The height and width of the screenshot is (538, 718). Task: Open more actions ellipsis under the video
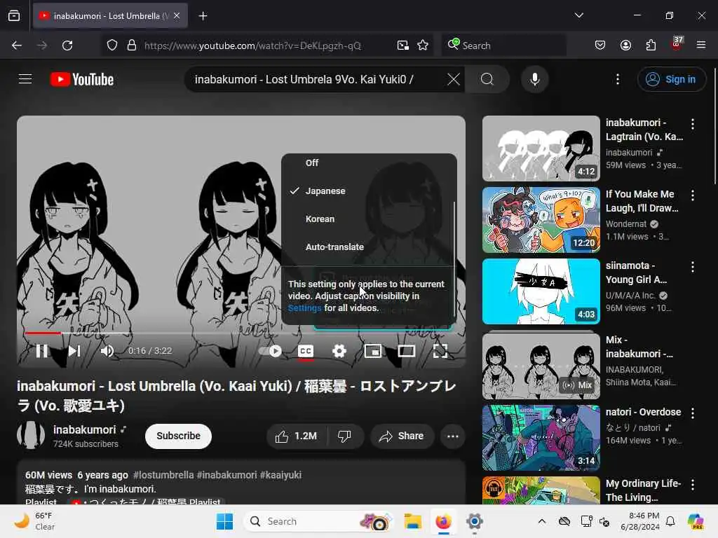click(x=452, y=436)
